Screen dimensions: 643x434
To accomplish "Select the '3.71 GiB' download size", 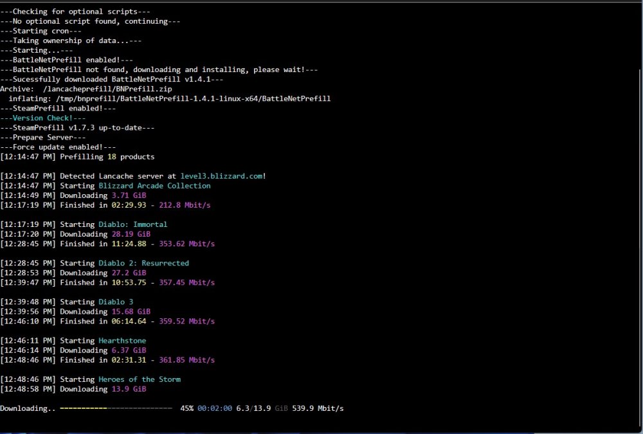I will pyautogui.click(x=129, y=195).
